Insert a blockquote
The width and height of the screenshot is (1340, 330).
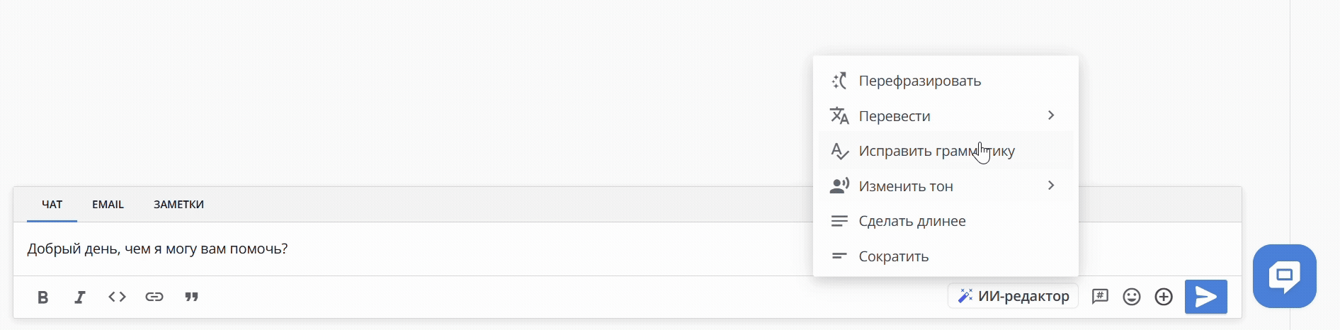point(191,297)
